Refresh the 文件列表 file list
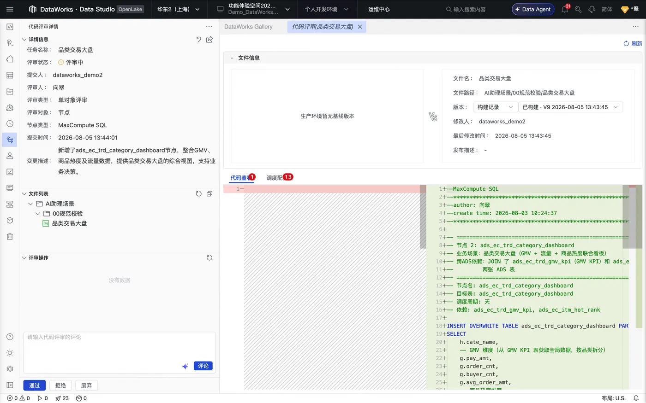The width and height of the screenshot is (646, 403). click(198, 194)
